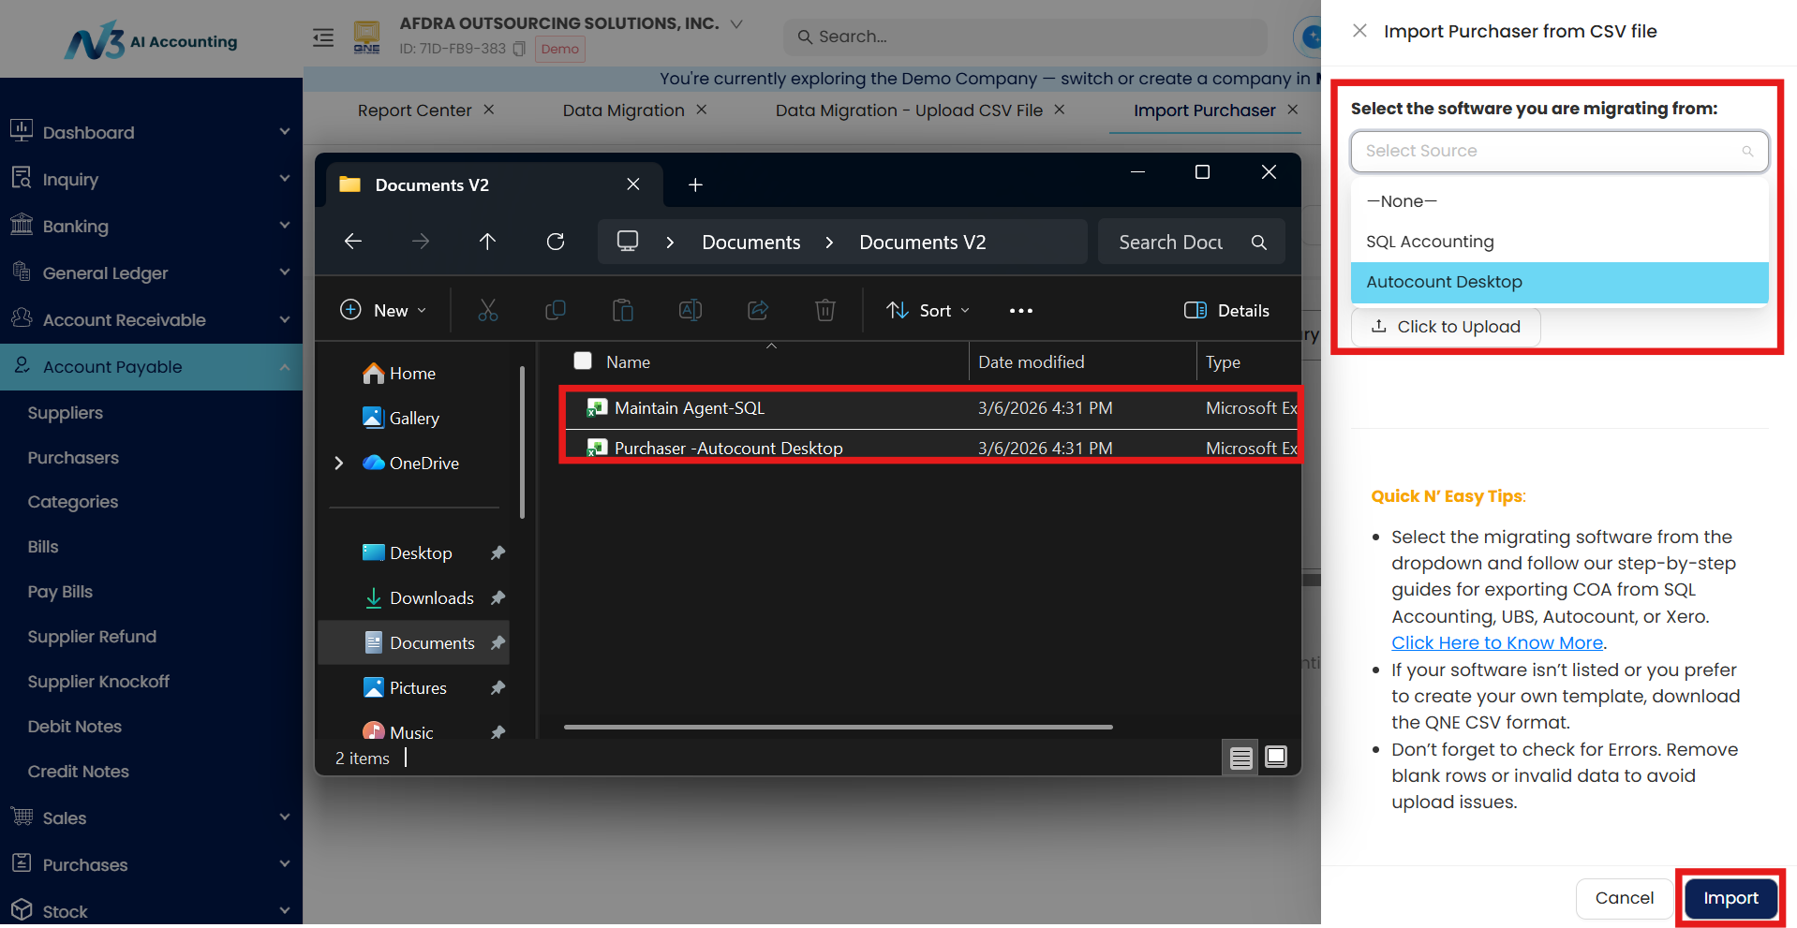Click the main app Search field

pyautogui.click(x=1025, y=37)
